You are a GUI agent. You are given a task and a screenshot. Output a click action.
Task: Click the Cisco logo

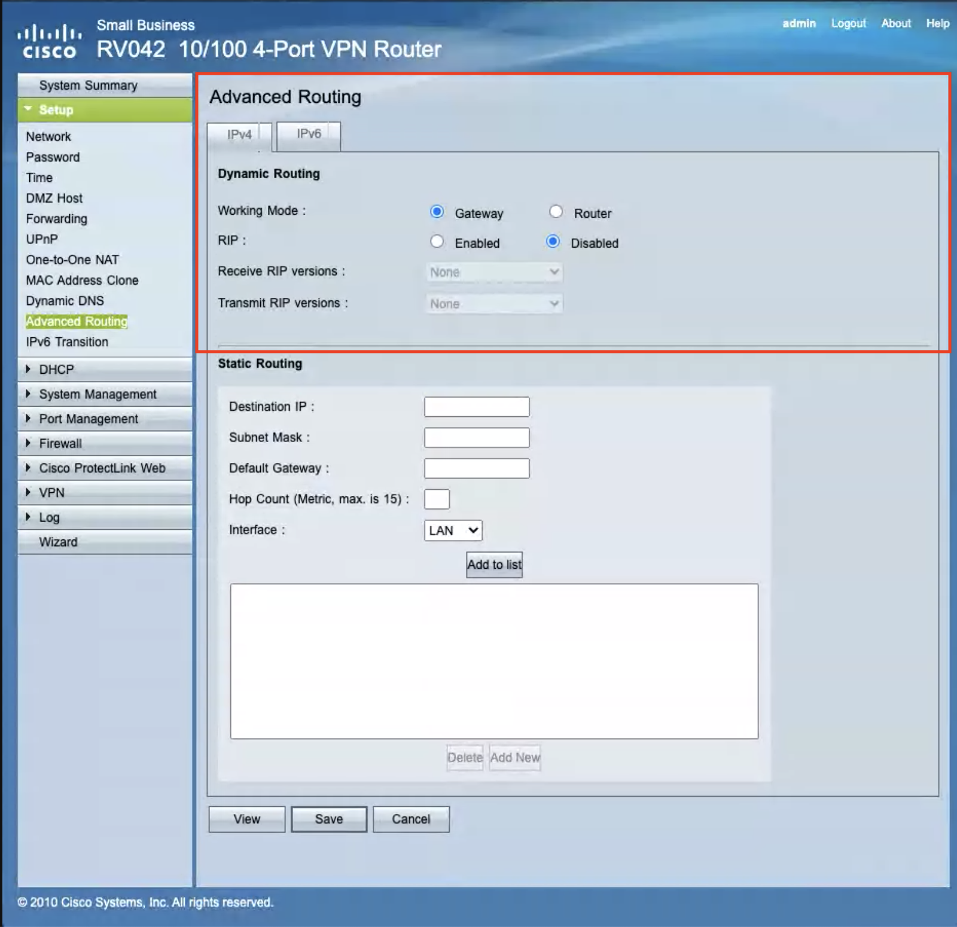[49, 41]
